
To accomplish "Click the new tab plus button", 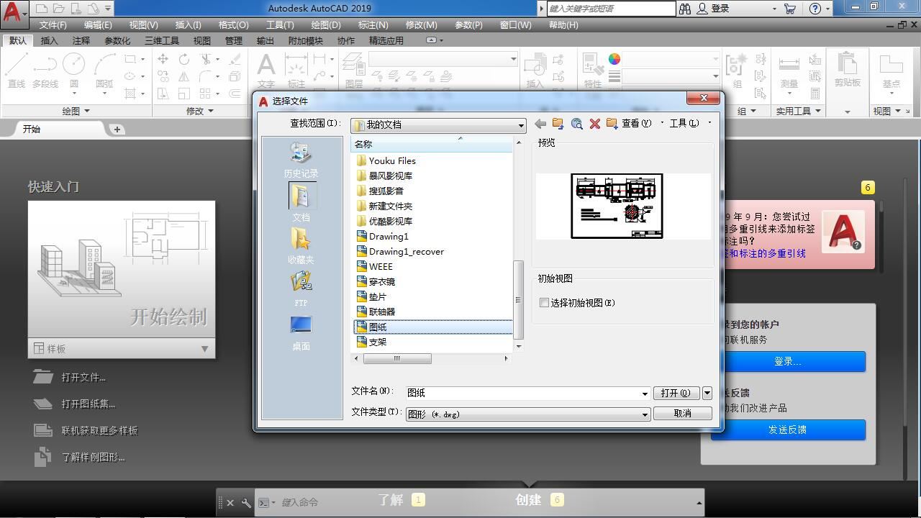I will pos(117,129).
